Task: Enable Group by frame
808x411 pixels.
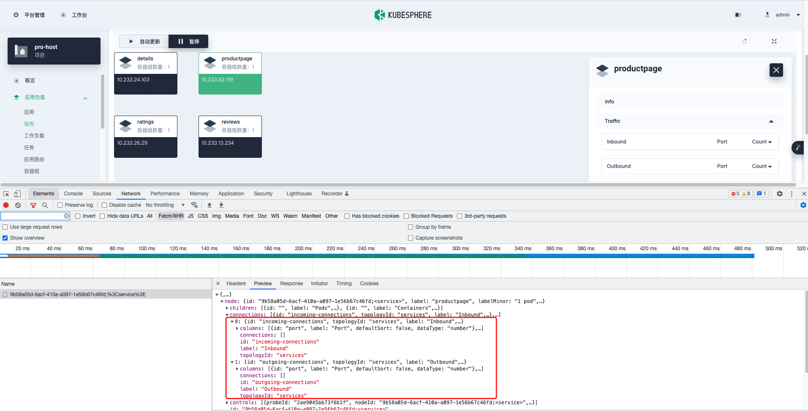Action: [411, 227]
